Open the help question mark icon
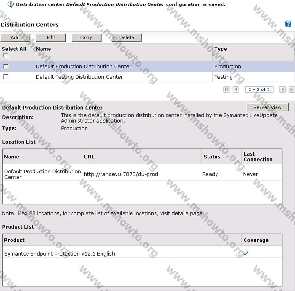295x291 pixels. (x=288, y=24)
